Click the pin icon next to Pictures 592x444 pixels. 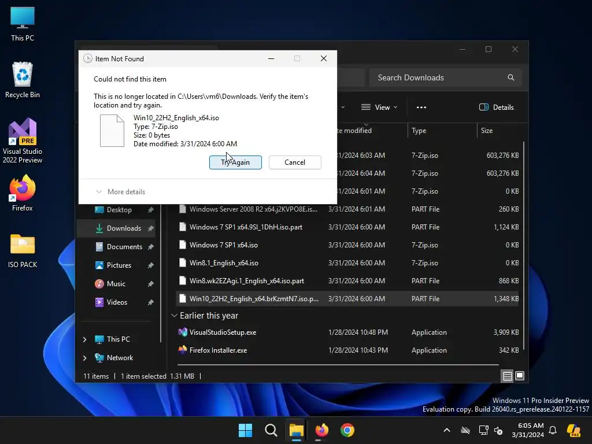150,265
